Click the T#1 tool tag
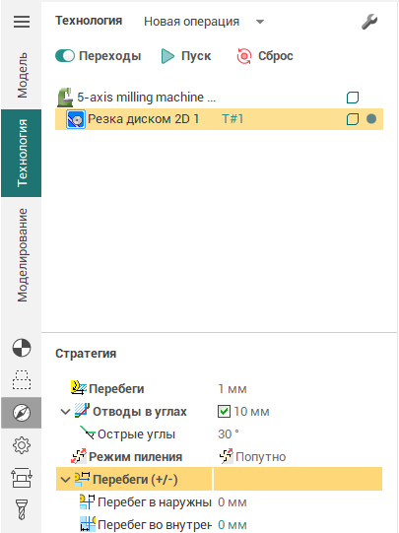The image size is (399, 533). coord(233,119)
